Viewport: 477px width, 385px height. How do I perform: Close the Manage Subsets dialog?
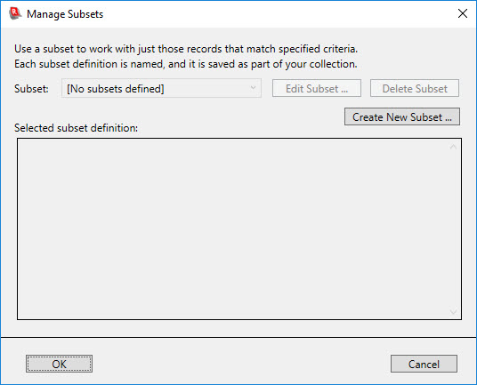point(463,13)
